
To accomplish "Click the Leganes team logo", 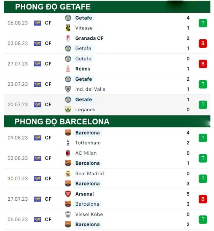I will [68, 110].
